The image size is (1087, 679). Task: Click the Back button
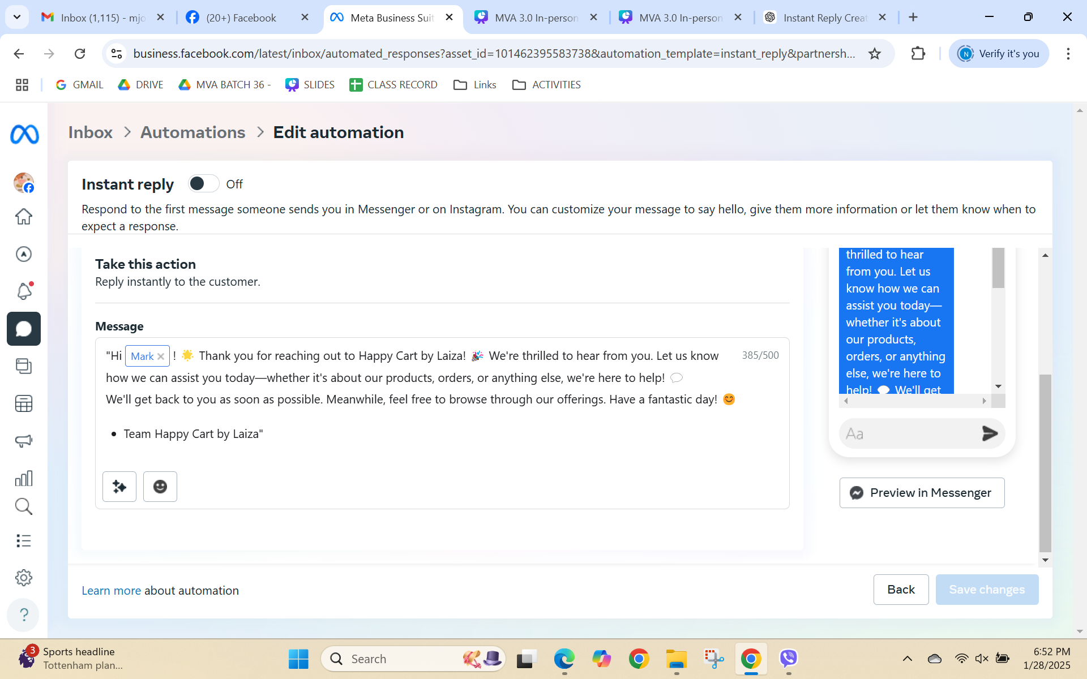901,590
